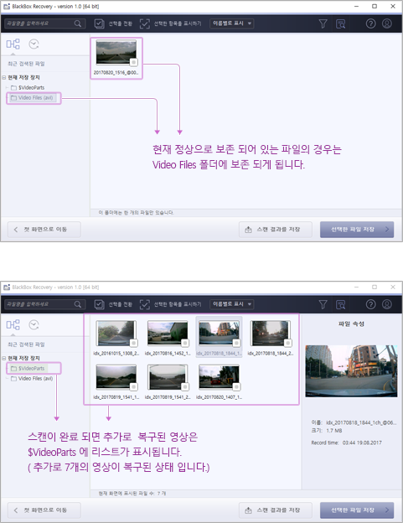Select folder tree view icon in single-file window
403x523 pixels.
pos(13,44)
